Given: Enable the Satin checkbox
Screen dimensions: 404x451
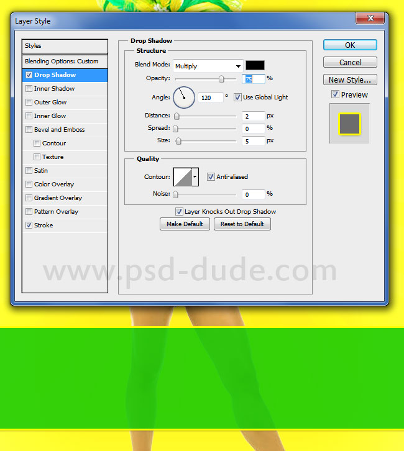Looking at the screenshot, I should (x=29, y=171).
